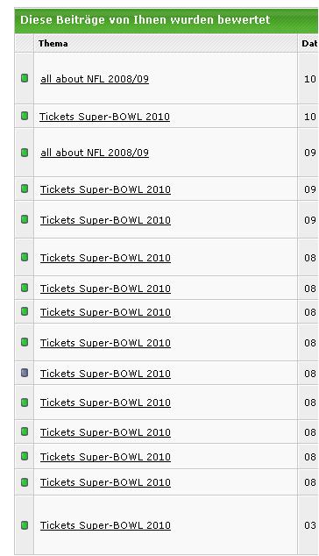Open first Tickets Super-BOWL 2010 link dated 09
Image resolution: width=319 pixels, height=556 pixels.
click(105, 189)
